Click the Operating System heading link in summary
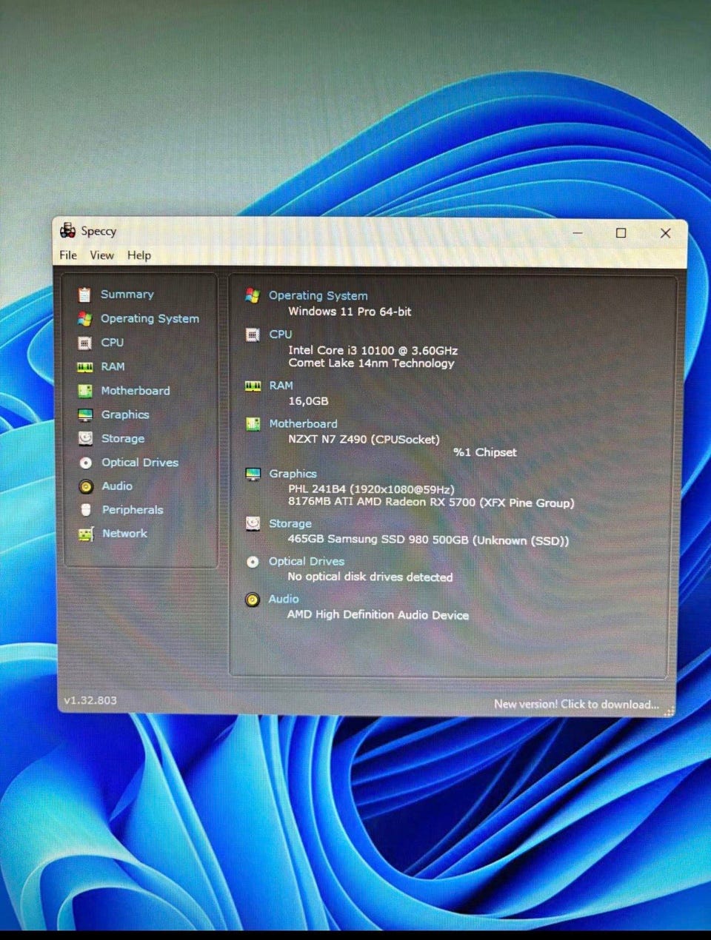This screenshot has width=711, height=940. (x=318, y=295)
